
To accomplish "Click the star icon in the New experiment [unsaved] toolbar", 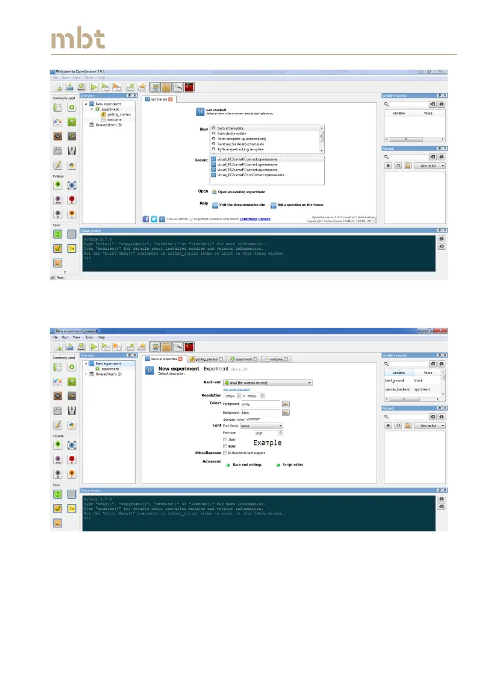I will (141, 346).
